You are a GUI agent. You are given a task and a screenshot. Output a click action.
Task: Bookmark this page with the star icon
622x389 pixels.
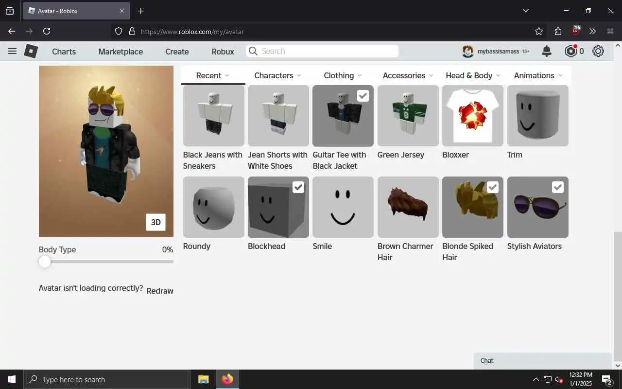[539, 31]
